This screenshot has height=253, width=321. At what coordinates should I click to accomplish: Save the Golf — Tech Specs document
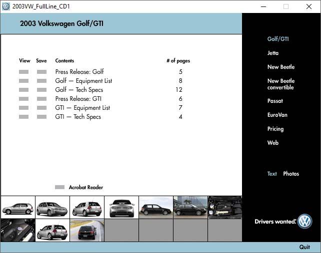(x=42, y=90)
